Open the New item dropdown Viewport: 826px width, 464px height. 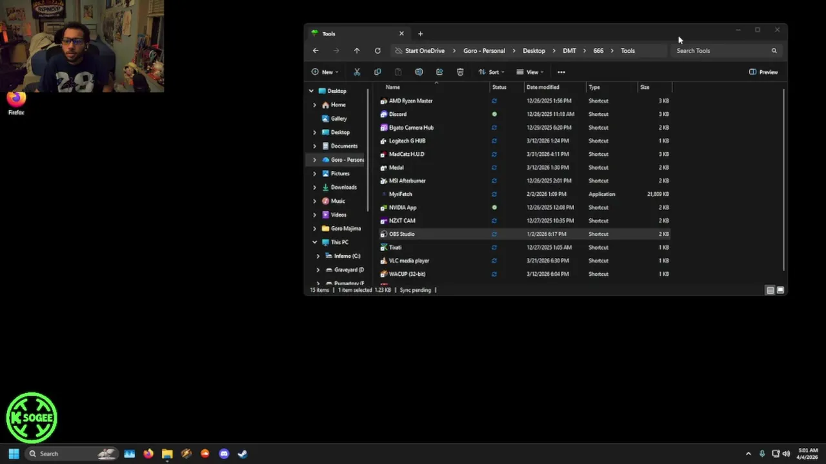(x=325, y=72)
